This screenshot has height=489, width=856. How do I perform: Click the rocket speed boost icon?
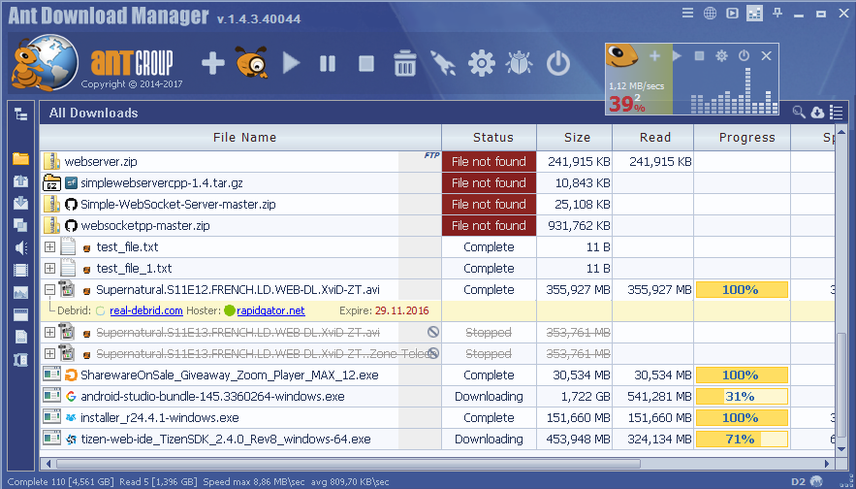443,63
